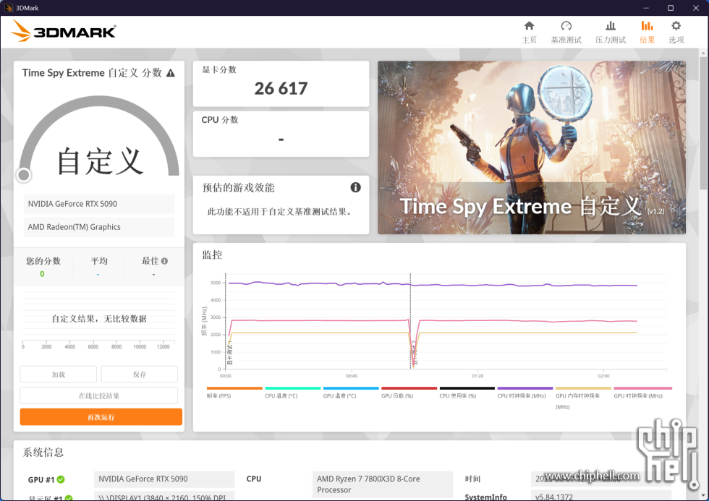This screenshot has width=709, height=501.
Task: Click the 加载 load button
Action: coord(59,374)
